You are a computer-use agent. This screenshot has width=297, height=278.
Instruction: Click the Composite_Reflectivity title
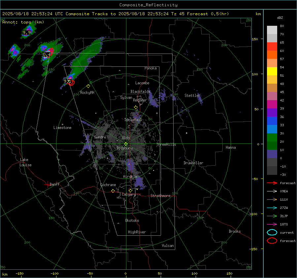point(148,5)
